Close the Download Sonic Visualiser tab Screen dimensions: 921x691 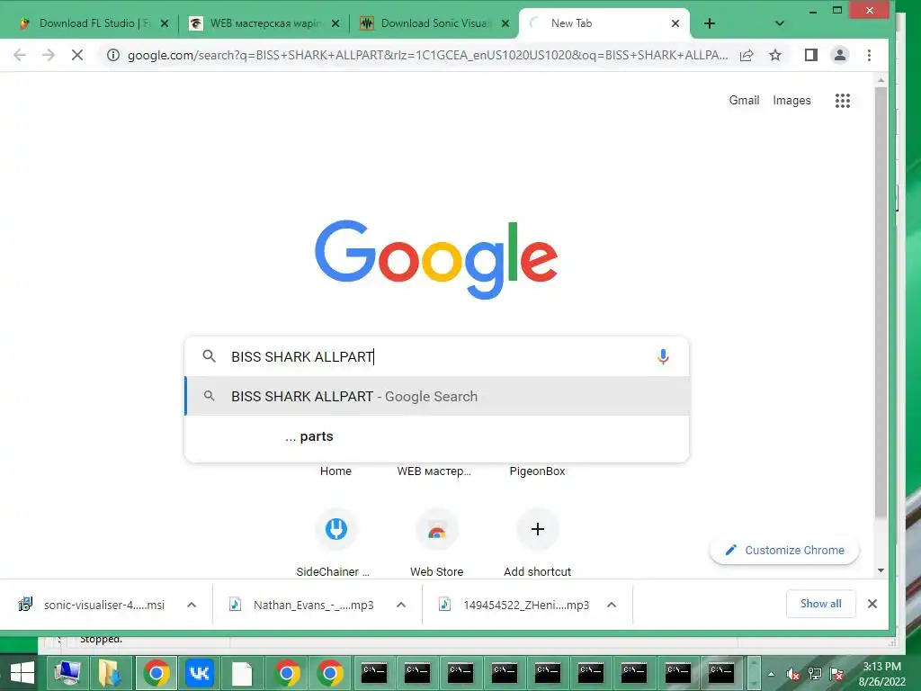tap(505, 23)
